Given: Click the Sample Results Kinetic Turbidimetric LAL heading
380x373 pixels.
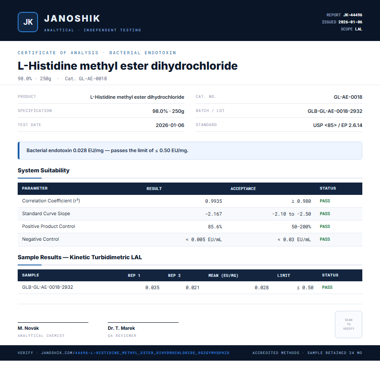Looking at the screenshot, I should click(x=80, y=257).
